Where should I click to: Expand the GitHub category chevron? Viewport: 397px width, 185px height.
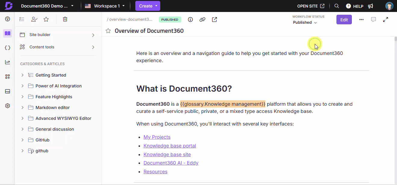click(22, 140)
